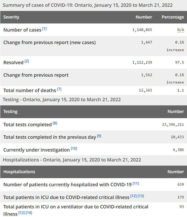Open footnote 8 beside Total tests completed

tap(55, 123)
